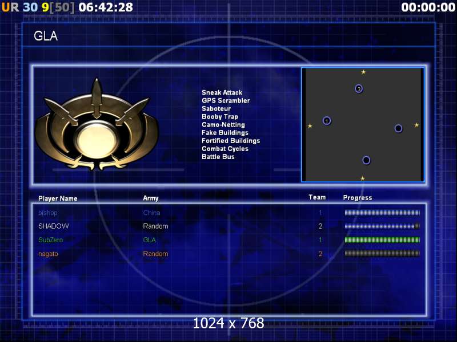457x342 pixels.
Task: Click the Player Name column header
Action: (58, 198)
